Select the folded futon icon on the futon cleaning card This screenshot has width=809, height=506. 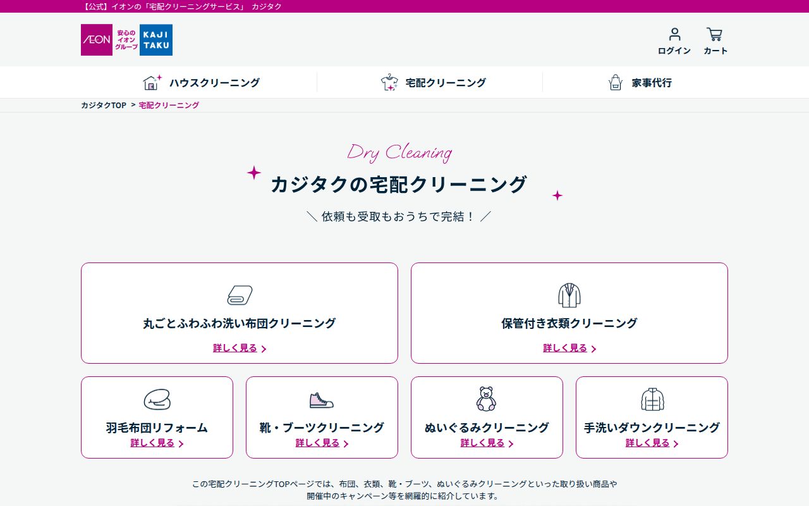tap(240, 295)
